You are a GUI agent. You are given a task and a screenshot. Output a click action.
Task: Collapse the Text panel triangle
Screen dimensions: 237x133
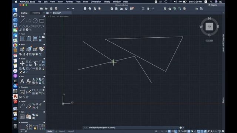click(x=20, y=76)
